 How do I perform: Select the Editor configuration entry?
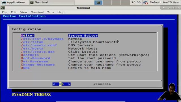pos(28,36)
